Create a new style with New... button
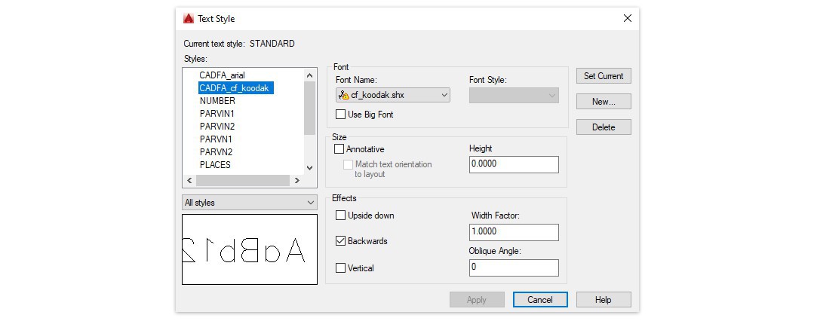Screen dimensions: 814x321 (604, 102)
